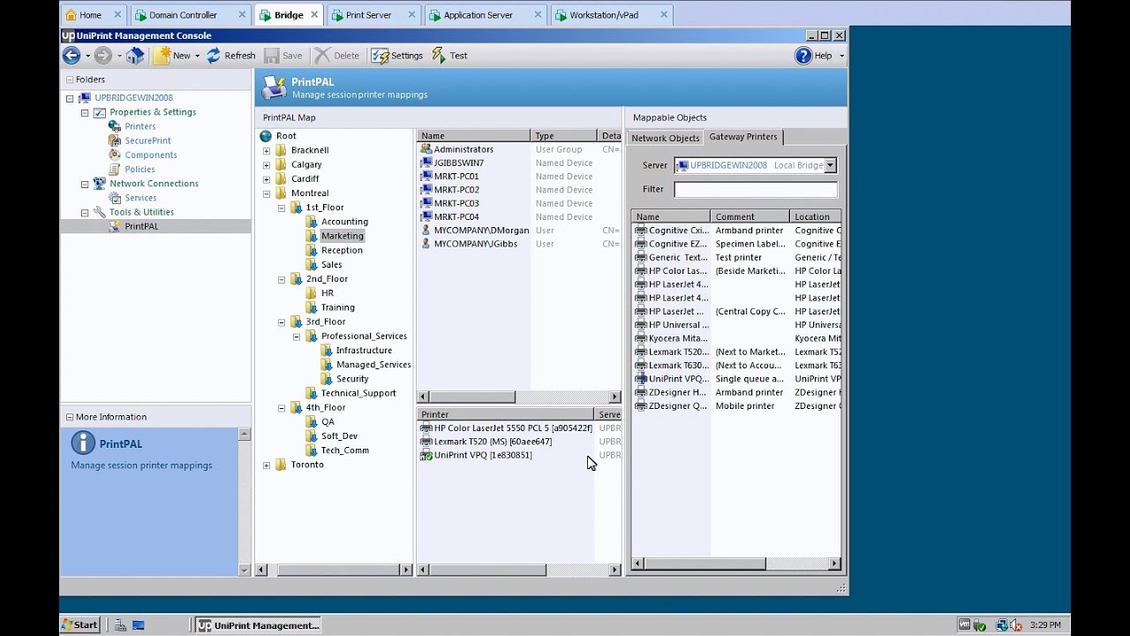Open the Help menu

click(815, 56)
